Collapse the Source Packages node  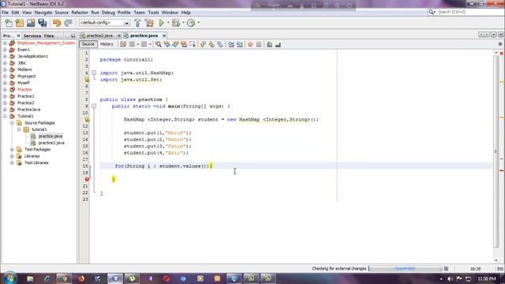[x=12, y=123]
